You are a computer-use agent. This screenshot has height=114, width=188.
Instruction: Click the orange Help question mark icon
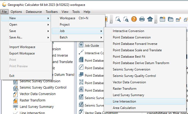tap(134, 19)
